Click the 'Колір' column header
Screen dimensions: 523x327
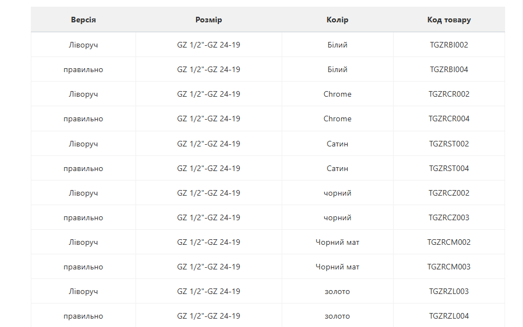tap(338, 20)
